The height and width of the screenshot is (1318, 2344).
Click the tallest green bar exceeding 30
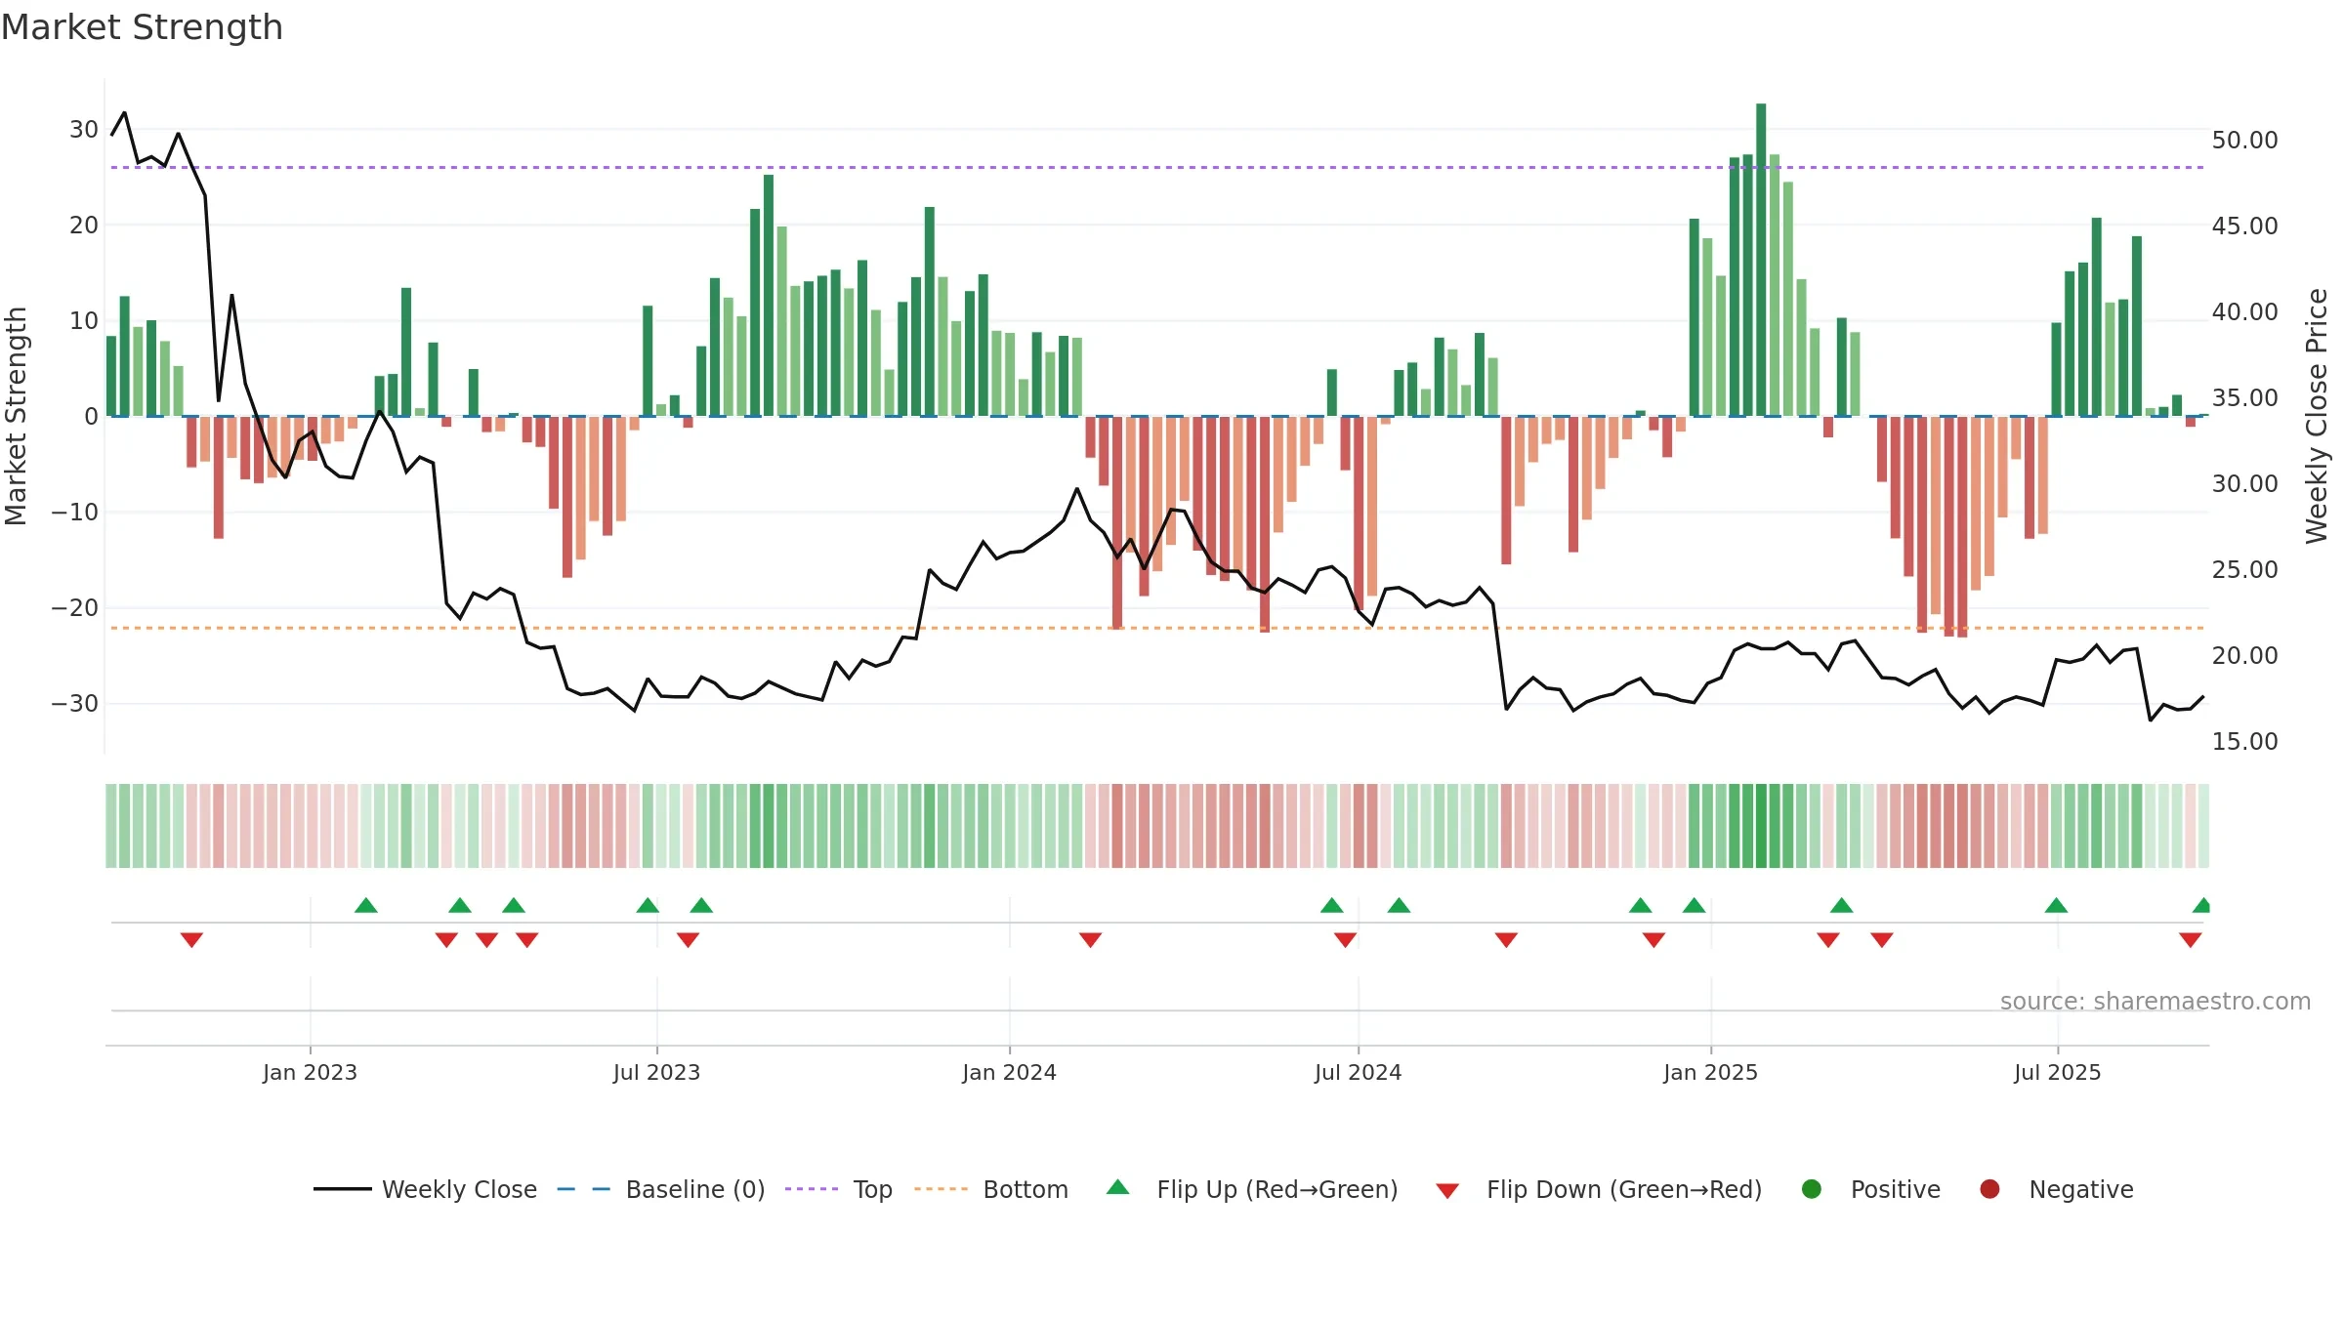1761,260
